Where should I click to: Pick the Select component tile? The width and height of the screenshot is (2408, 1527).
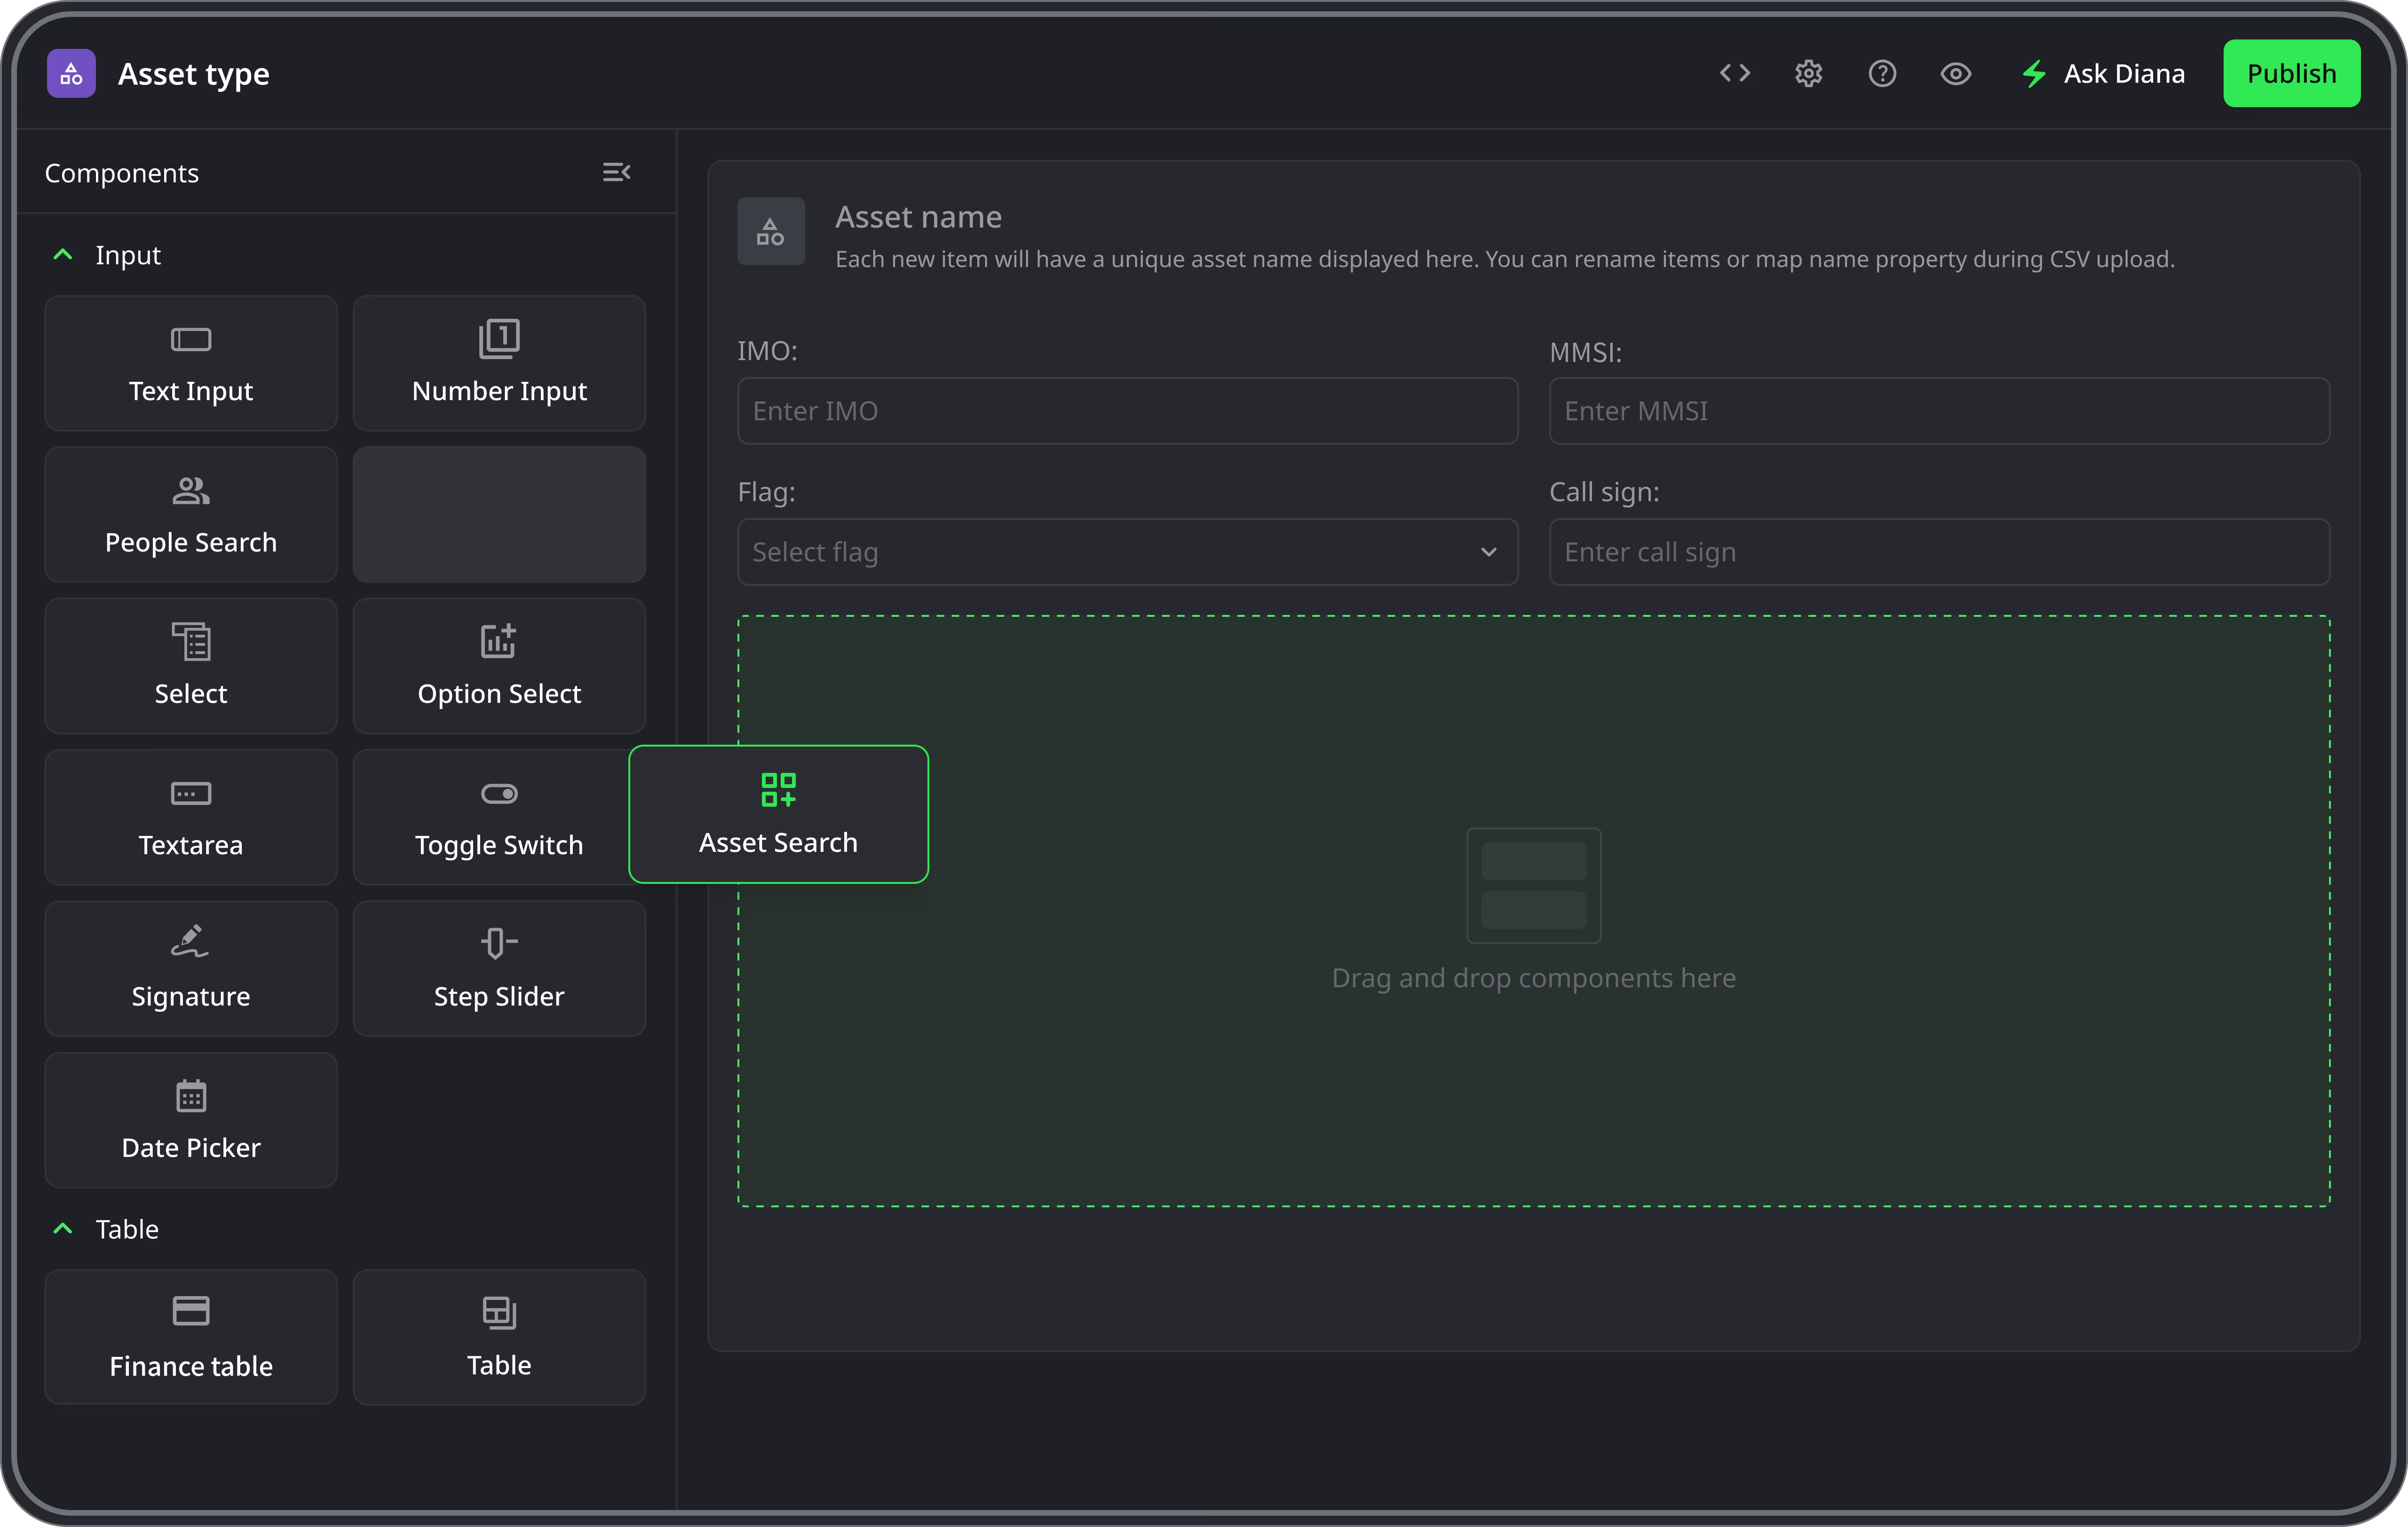coord(191,666)
